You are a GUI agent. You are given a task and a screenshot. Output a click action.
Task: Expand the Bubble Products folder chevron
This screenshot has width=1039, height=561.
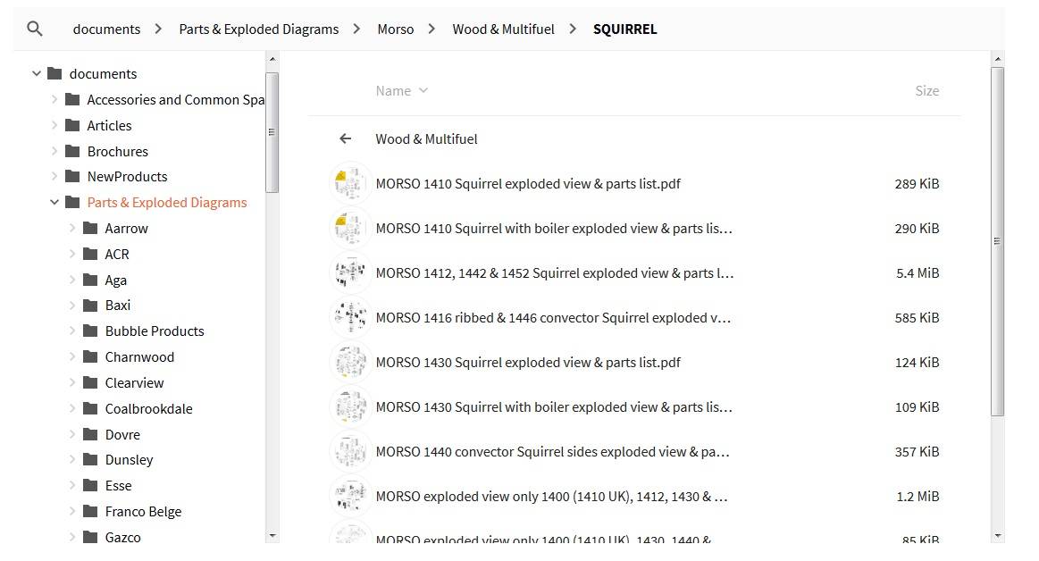coord(72,331)
